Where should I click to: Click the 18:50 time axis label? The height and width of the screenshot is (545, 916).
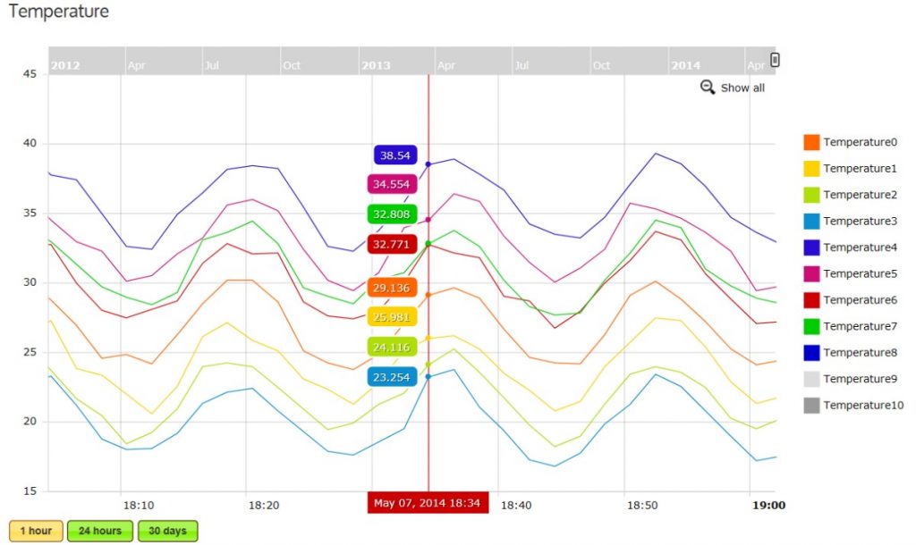[x=642, y=506]
